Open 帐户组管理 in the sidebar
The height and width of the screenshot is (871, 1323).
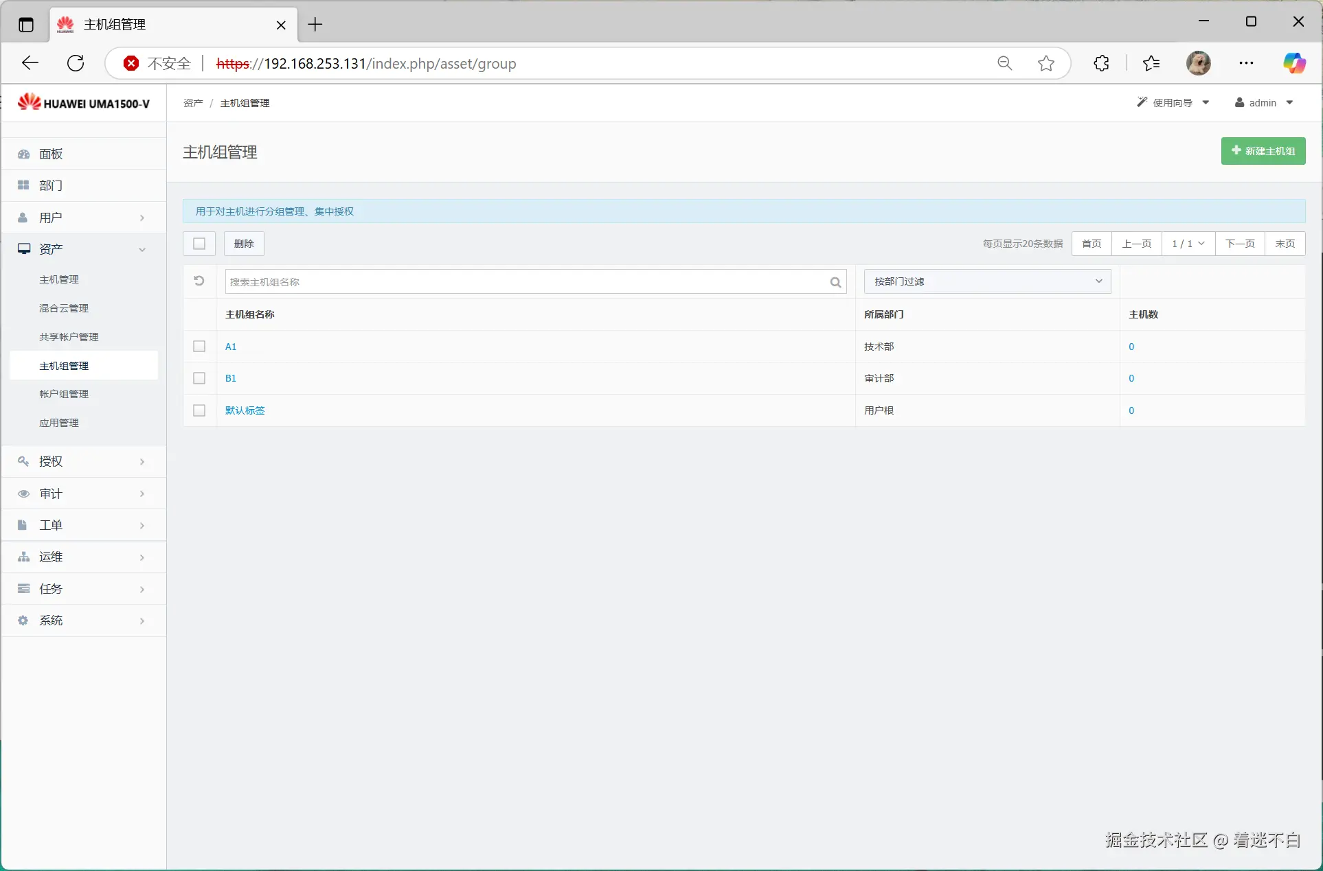[x=64, y=394]
